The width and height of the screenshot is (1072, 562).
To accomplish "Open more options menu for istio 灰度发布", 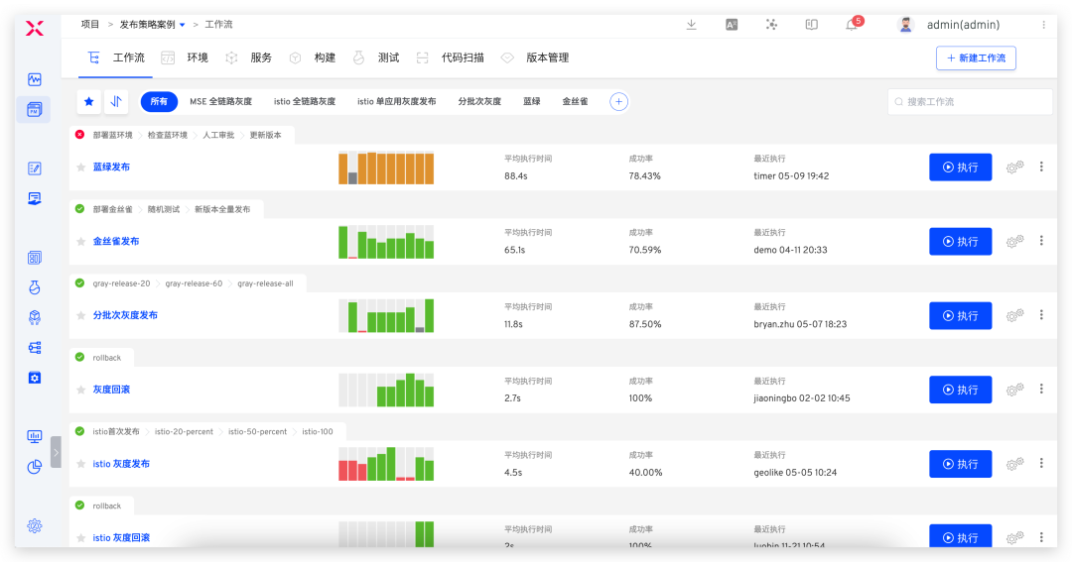I will pyautogui.click(x=1041, y=463).
